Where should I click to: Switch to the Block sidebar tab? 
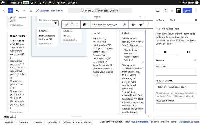coord(172,20)
